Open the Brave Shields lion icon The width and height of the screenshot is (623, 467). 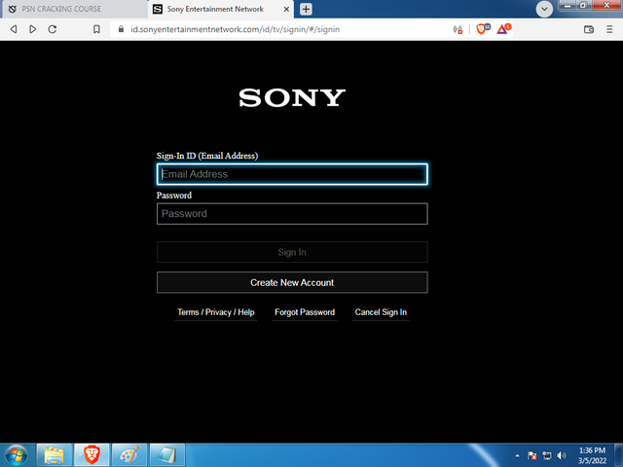coord(482,29)
